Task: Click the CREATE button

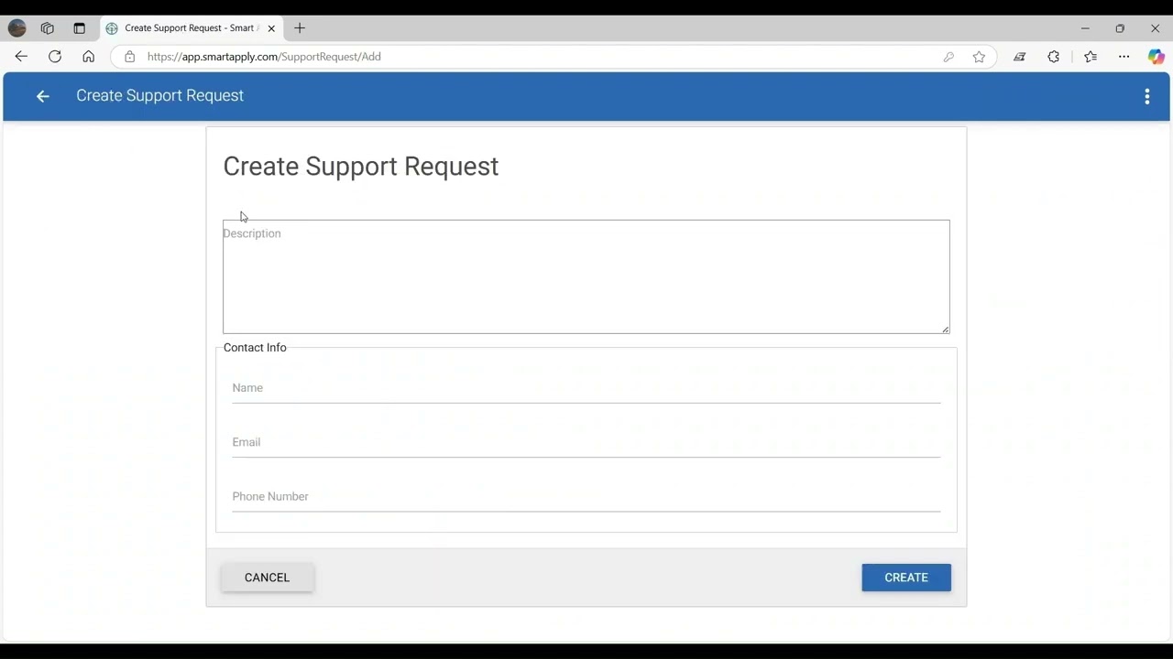Action: [906, 578]
